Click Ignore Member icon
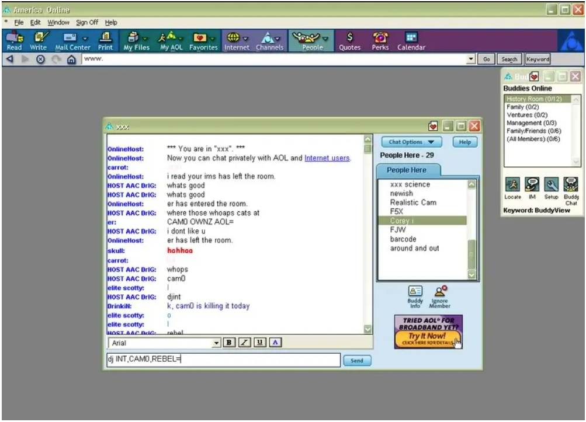The width and height of the screenshot is (586, 422). click(x=439, y=297)
